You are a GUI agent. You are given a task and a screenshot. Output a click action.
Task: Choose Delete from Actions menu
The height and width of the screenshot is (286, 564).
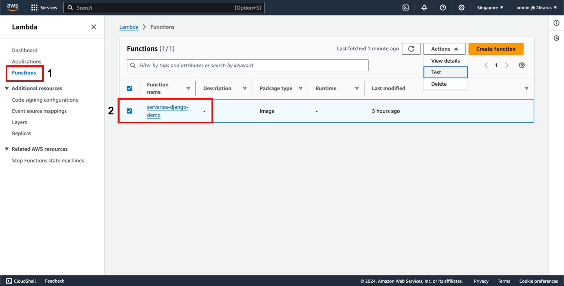(446, 84)
